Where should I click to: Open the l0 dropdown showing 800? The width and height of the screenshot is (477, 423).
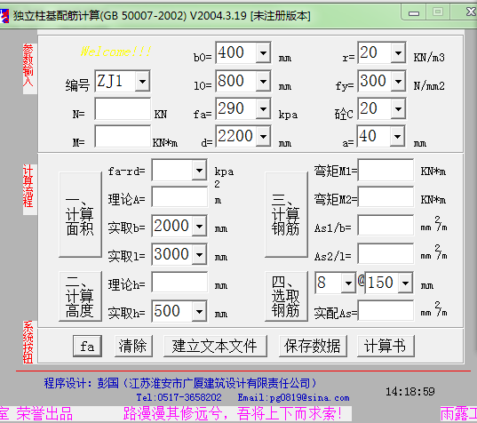(263, 81)
